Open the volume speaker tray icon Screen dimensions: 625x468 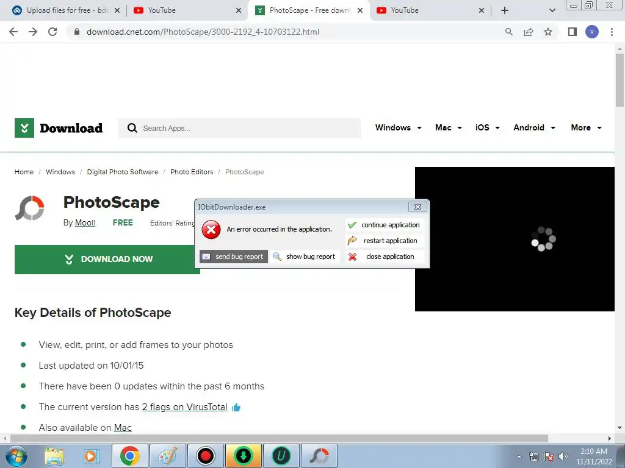(x=563, y=456)
